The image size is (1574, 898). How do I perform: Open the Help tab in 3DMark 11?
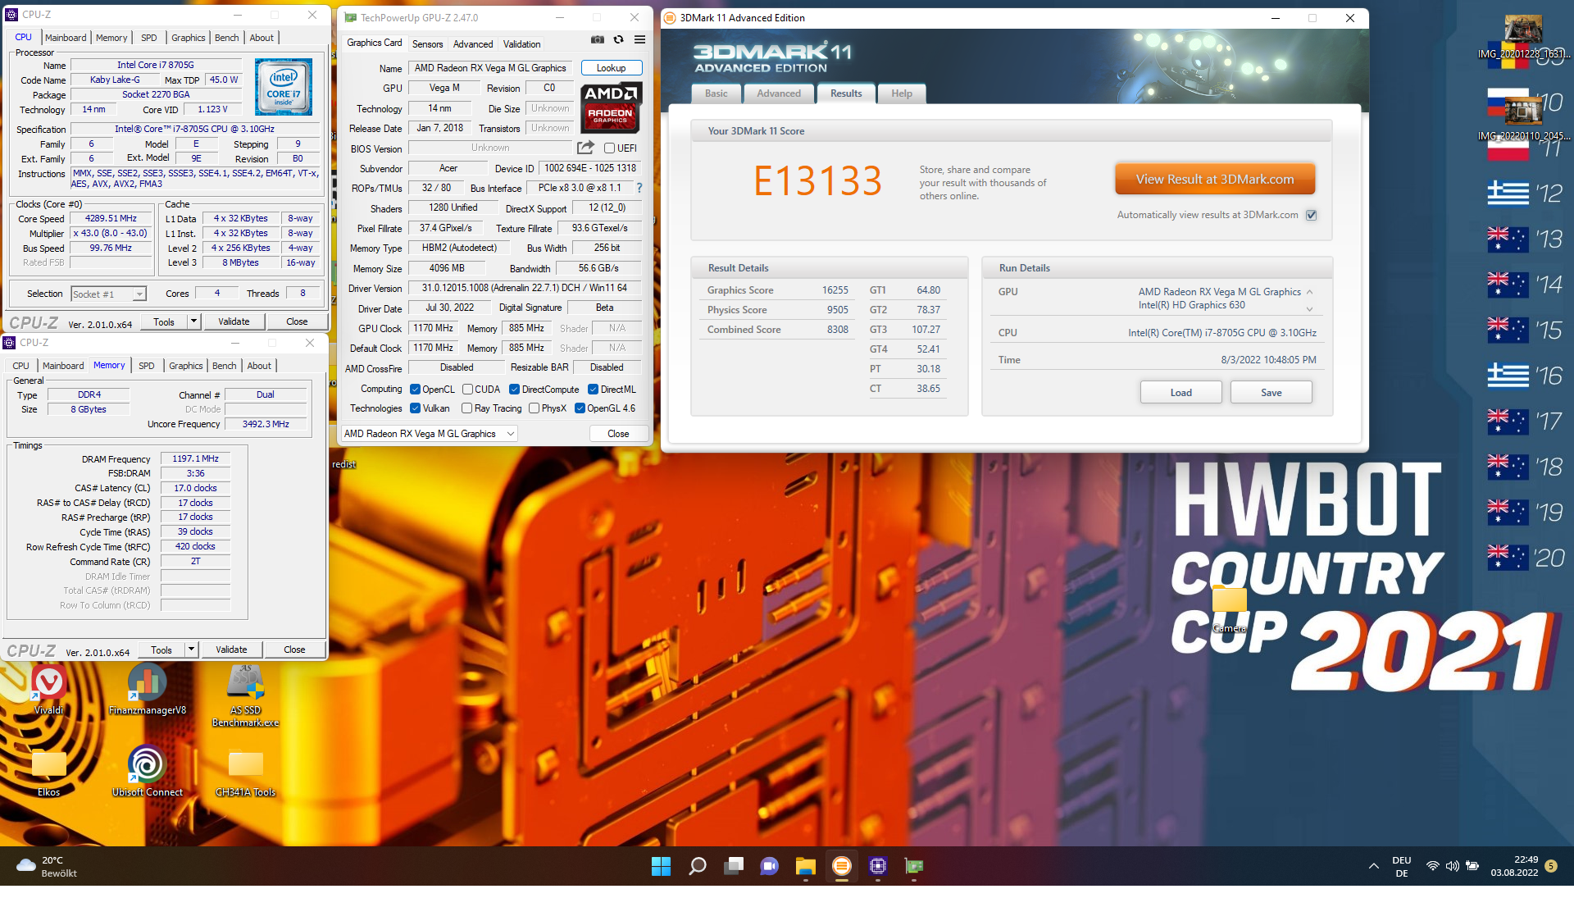tap(902, 93)
